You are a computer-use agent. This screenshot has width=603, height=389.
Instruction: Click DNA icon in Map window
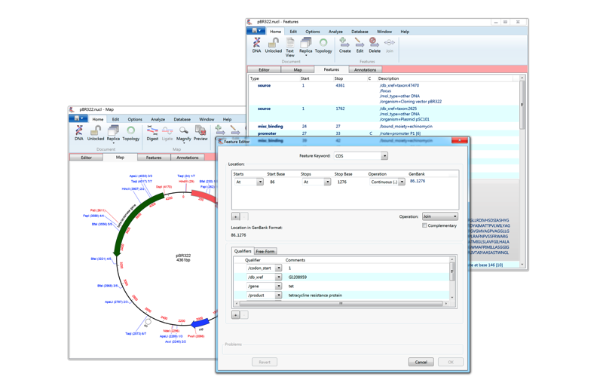click(79, 133)
